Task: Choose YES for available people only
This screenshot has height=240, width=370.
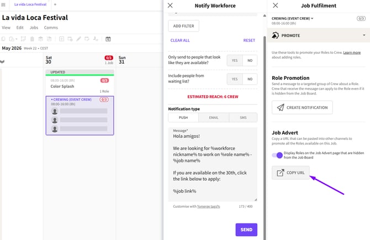Action: point(235,60)
